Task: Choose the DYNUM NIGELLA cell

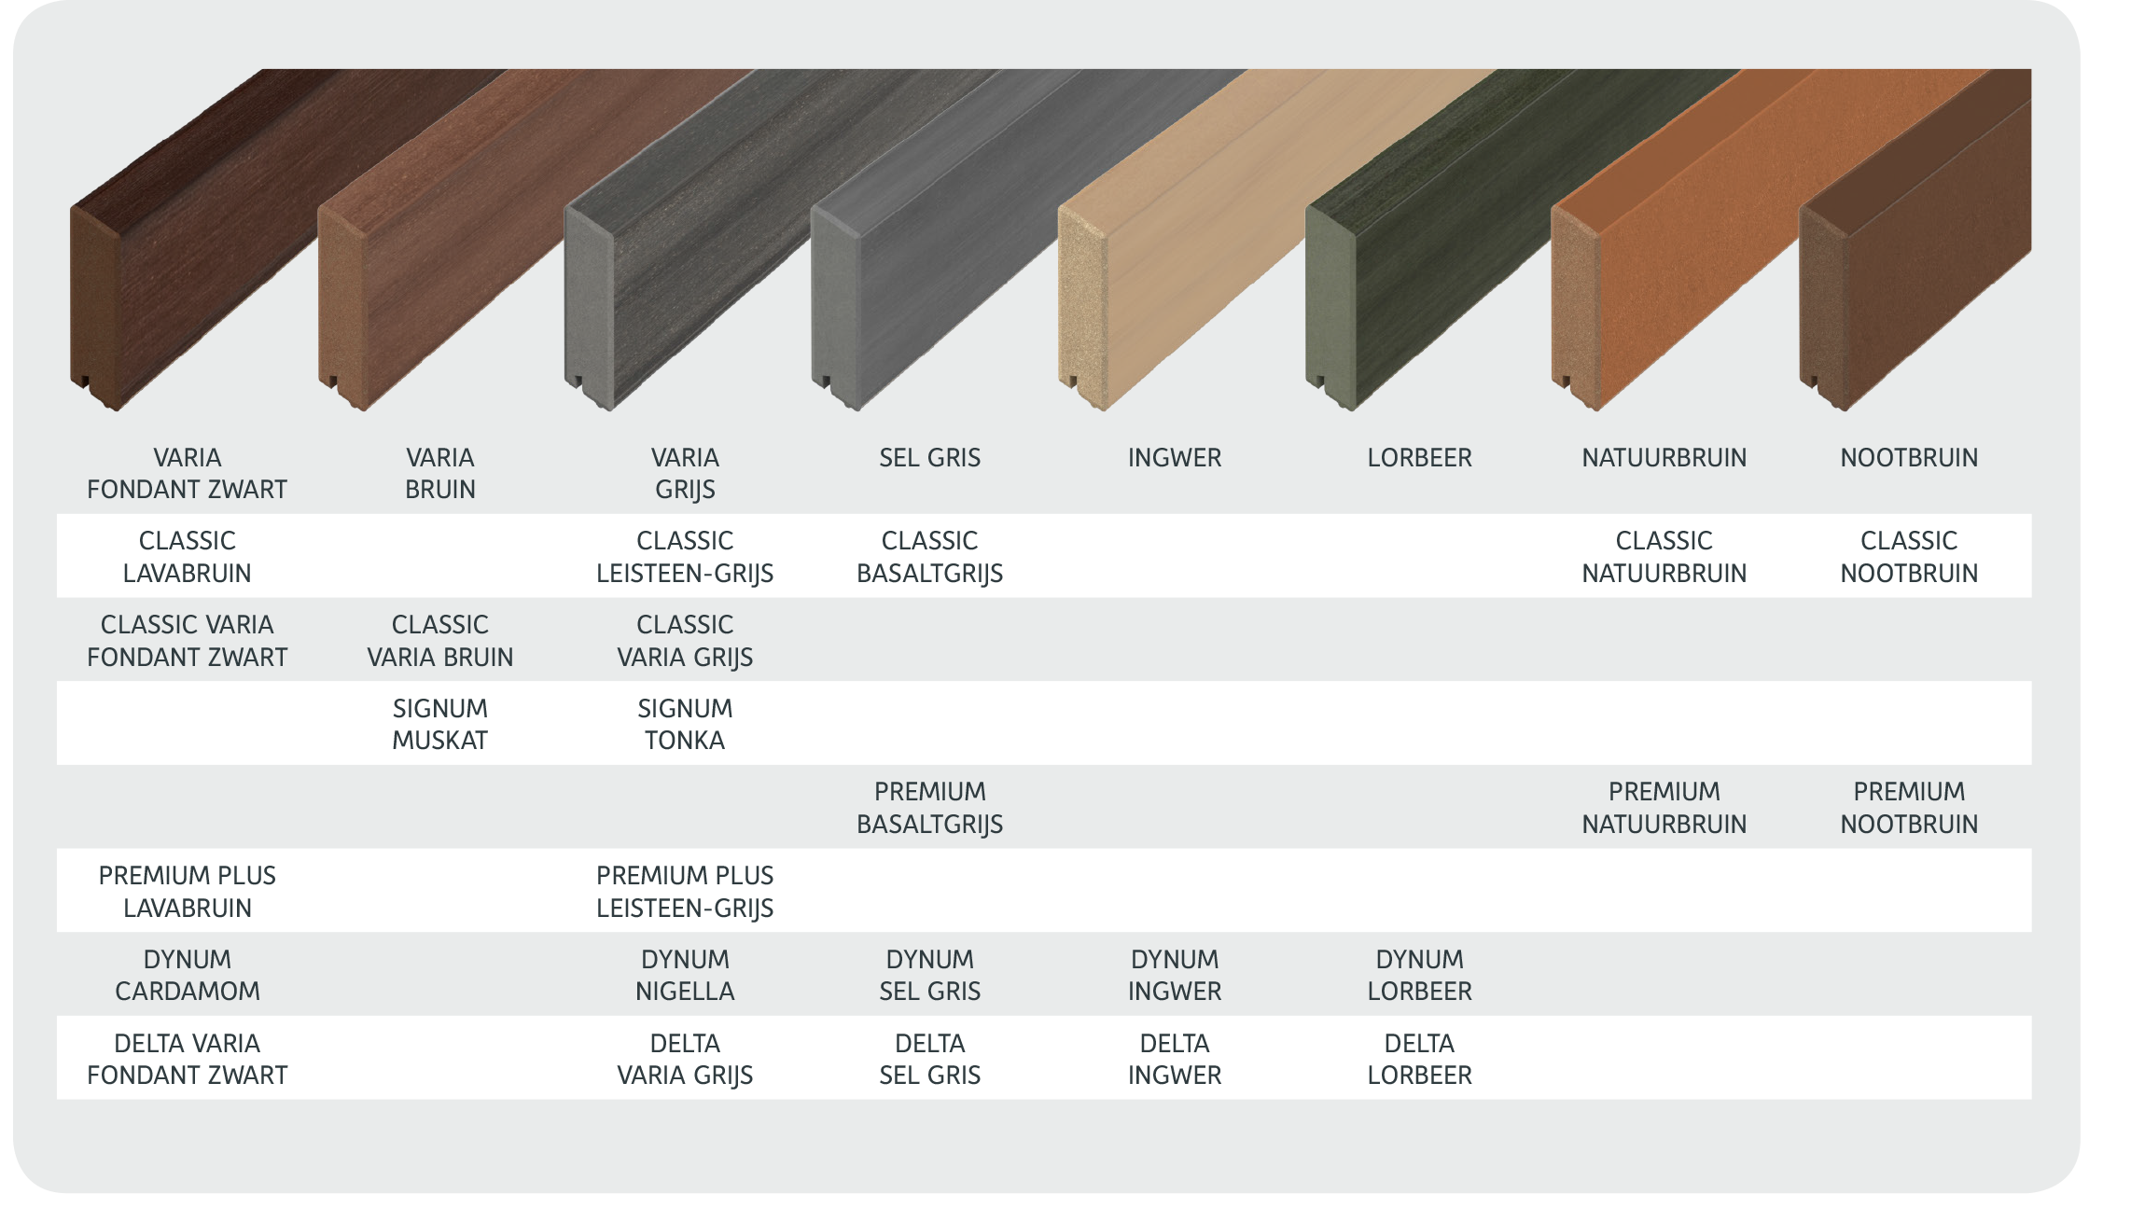Action: coord(685,975)
